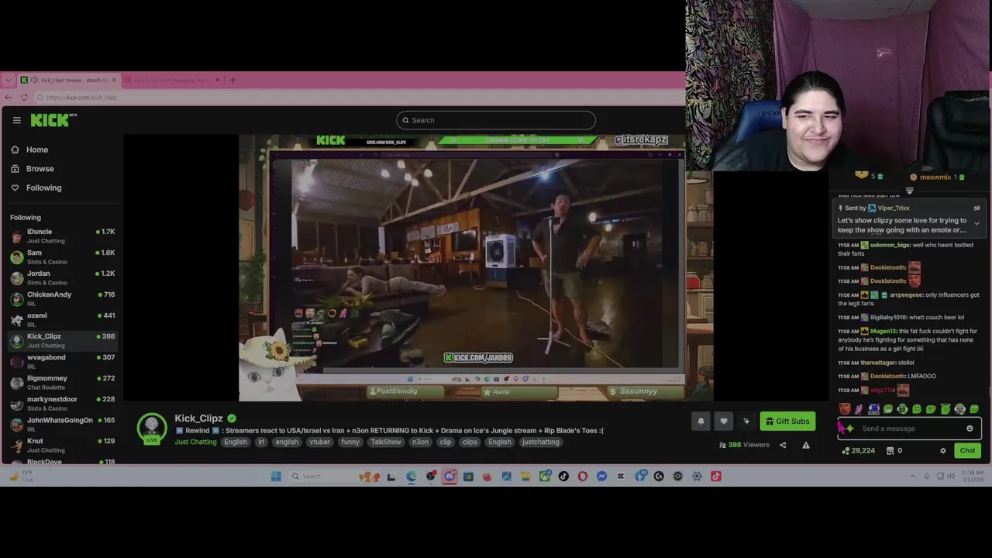
Task: Open the Windows Start menu
Action: (x=276, y=477)
